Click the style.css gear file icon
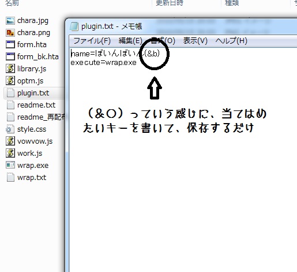Image resolution: width=297 pixels, height=272 pixels. [10, 129]
